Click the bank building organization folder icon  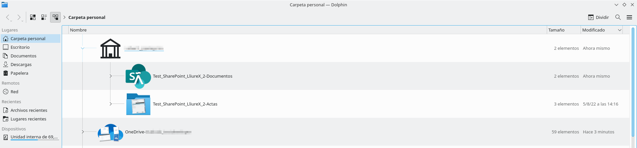[110, 48]
